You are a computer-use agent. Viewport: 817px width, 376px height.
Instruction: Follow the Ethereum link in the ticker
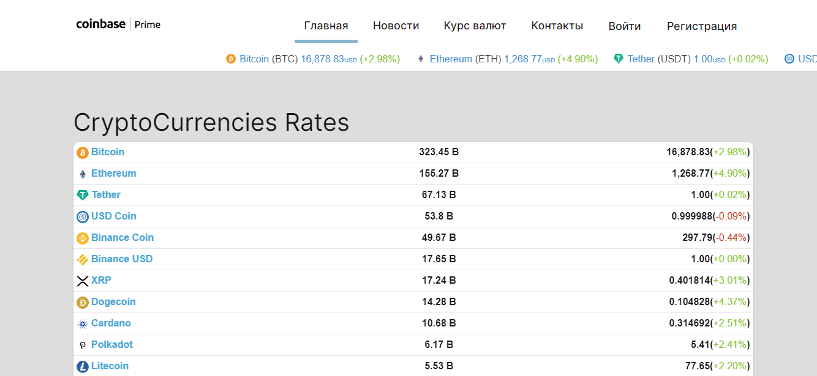[451, 59]
